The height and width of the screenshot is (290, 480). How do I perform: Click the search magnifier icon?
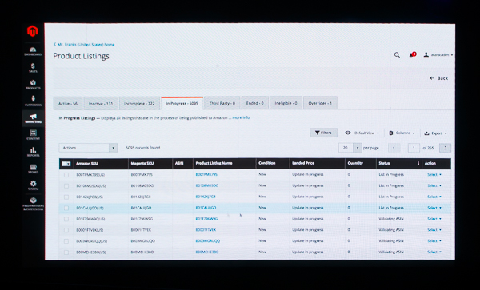pos(397,55)
